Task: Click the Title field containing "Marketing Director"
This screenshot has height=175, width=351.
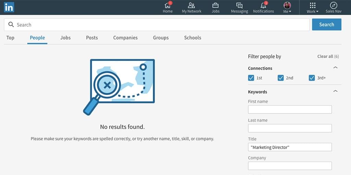Action: pos(290,147)
